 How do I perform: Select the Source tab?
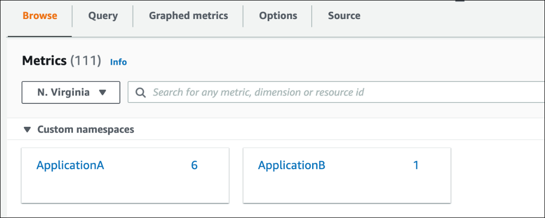point(344,16)
